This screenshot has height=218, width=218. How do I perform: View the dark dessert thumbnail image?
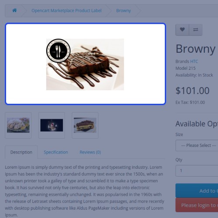(51, 125)
